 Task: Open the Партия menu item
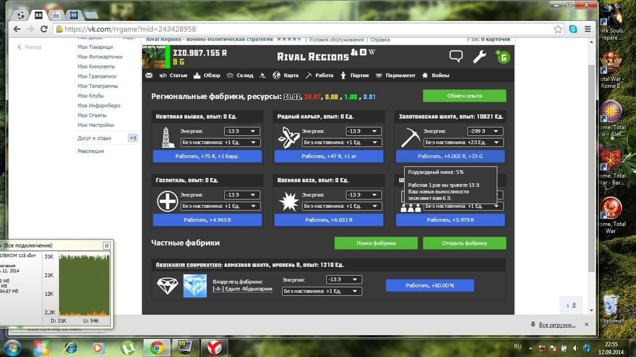pyautogui.click(x=354, y=75)
